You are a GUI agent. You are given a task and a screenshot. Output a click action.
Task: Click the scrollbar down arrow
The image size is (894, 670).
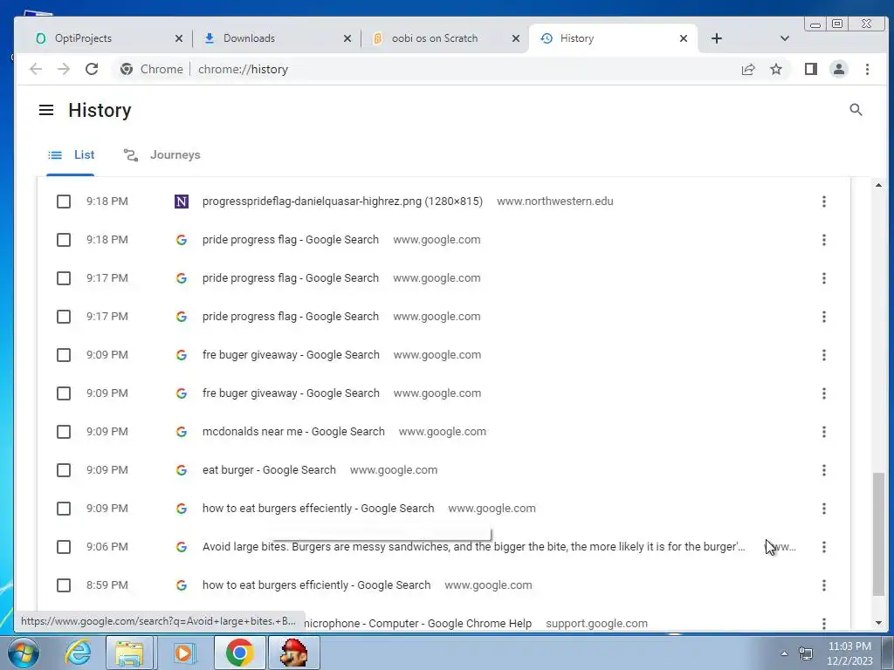click(878, 623)
